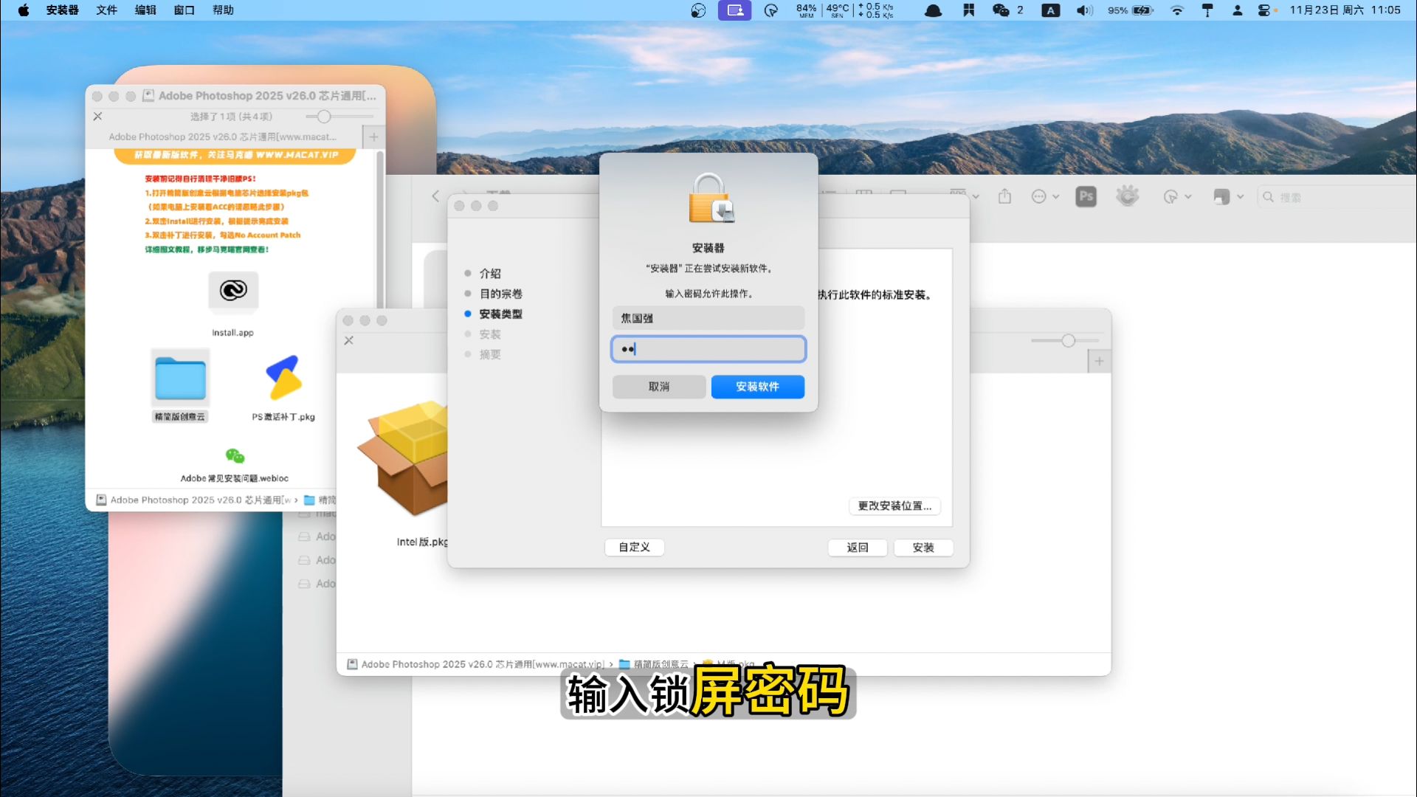Viewport: 1417px width, 797px height.
Task: Click the X close-tab icon in Photoshop disk window
Action: [x=97, y=117]
